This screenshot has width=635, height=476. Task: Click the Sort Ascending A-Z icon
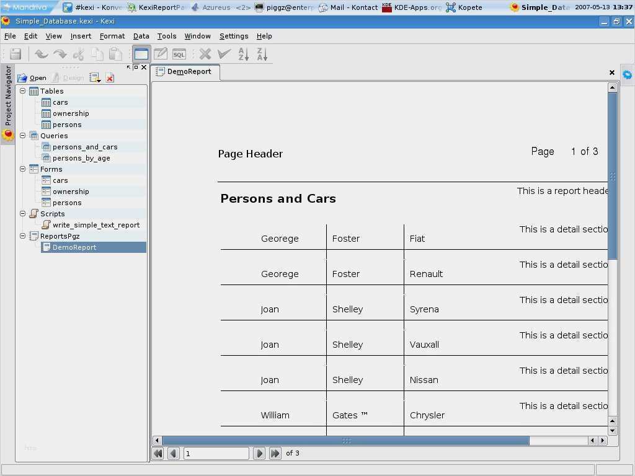pyautogui.click(x=244, y=54)
